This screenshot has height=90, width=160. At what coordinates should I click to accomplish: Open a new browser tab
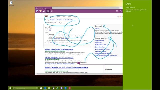pos(53,8)
